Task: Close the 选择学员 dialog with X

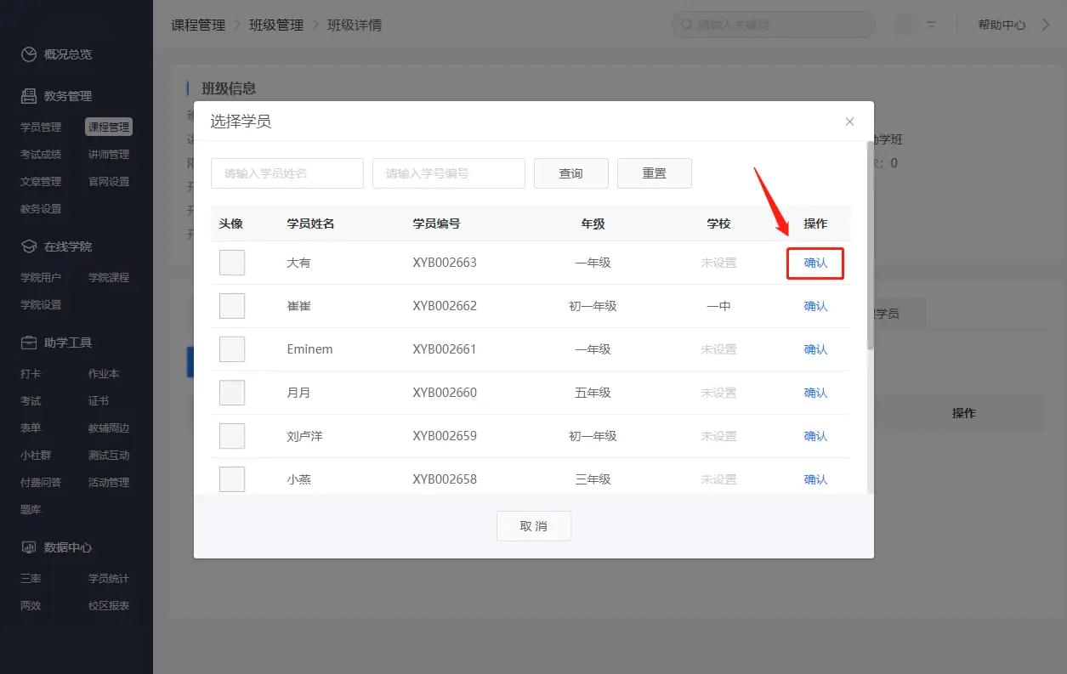Action: coord(849,122)
